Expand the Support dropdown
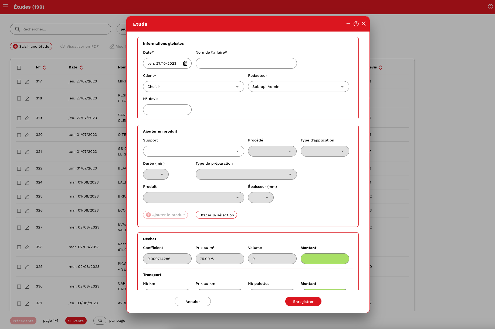495x329 pixels. [194, 151]
